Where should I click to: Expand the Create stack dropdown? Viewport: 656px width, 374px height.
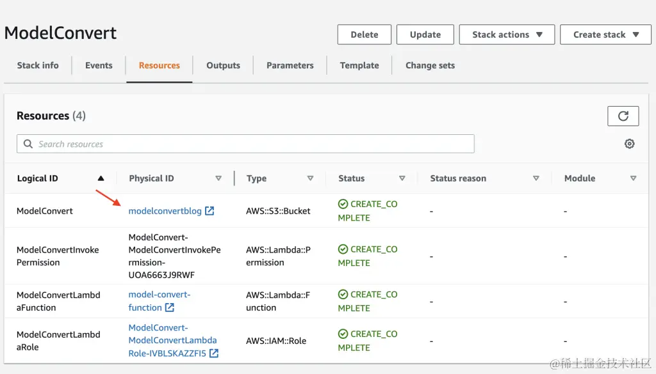pyautogui.click(x=607, y=35)
